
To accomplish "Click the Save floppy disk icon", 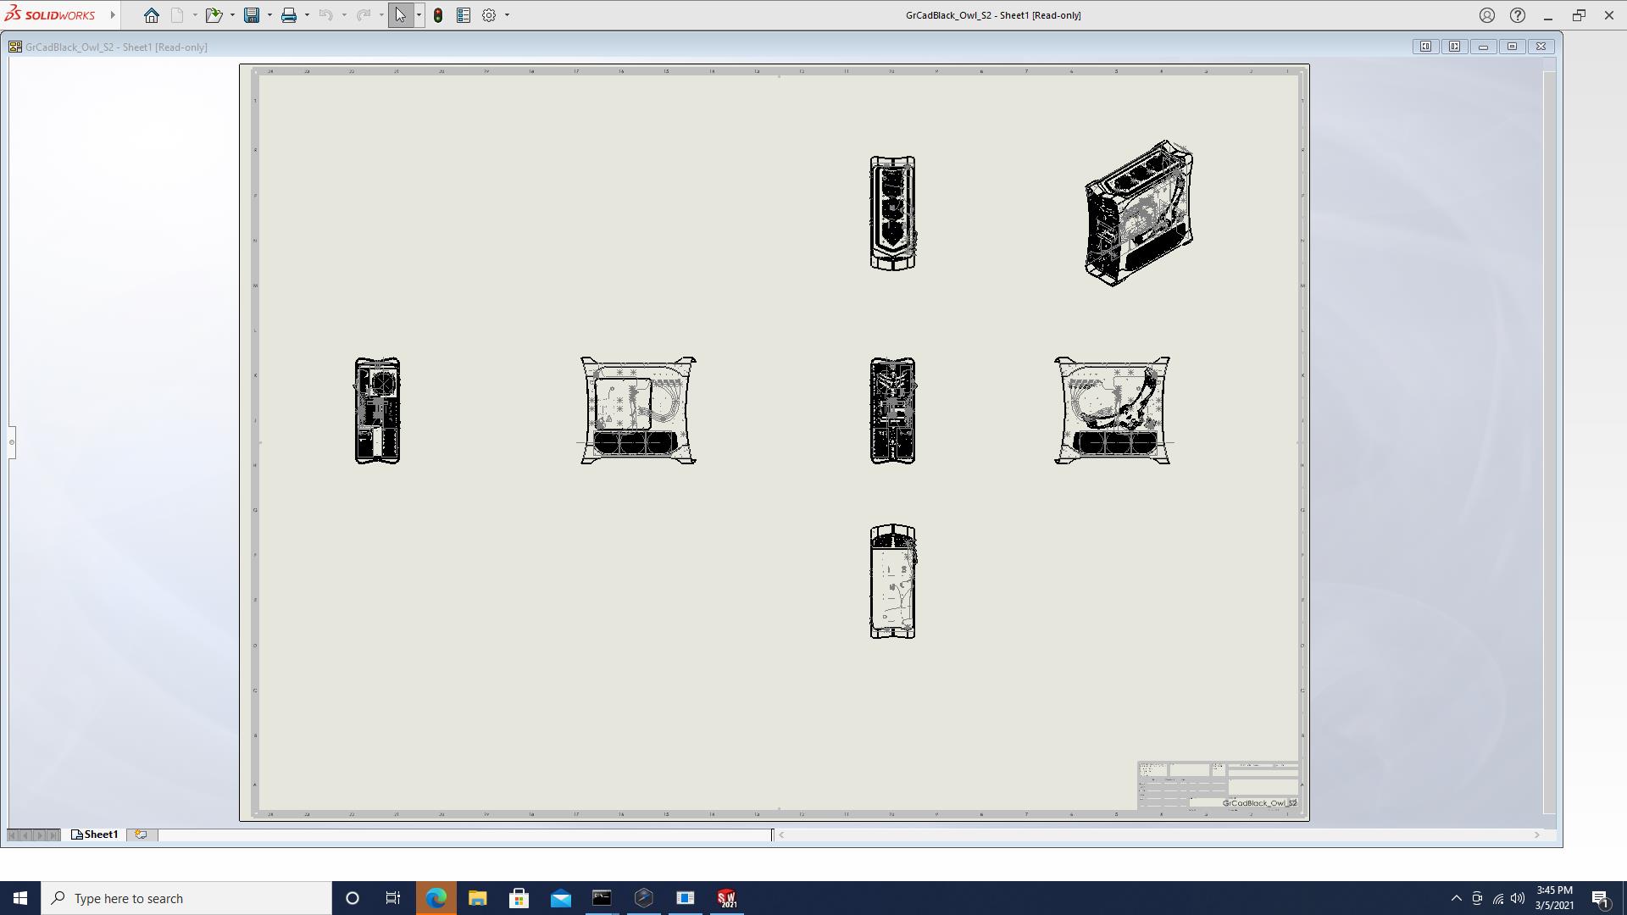I will coord(252,15).
